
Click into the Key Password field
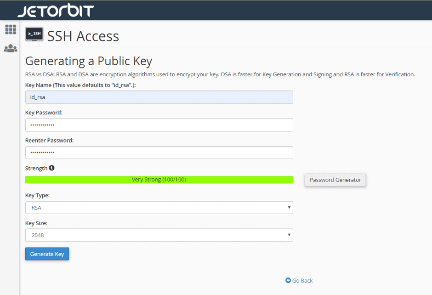point(159,125)
